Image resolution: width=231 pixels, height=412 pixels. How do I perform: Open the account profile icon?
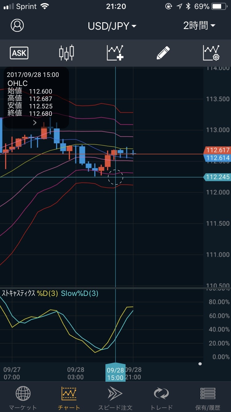[17, 26]
